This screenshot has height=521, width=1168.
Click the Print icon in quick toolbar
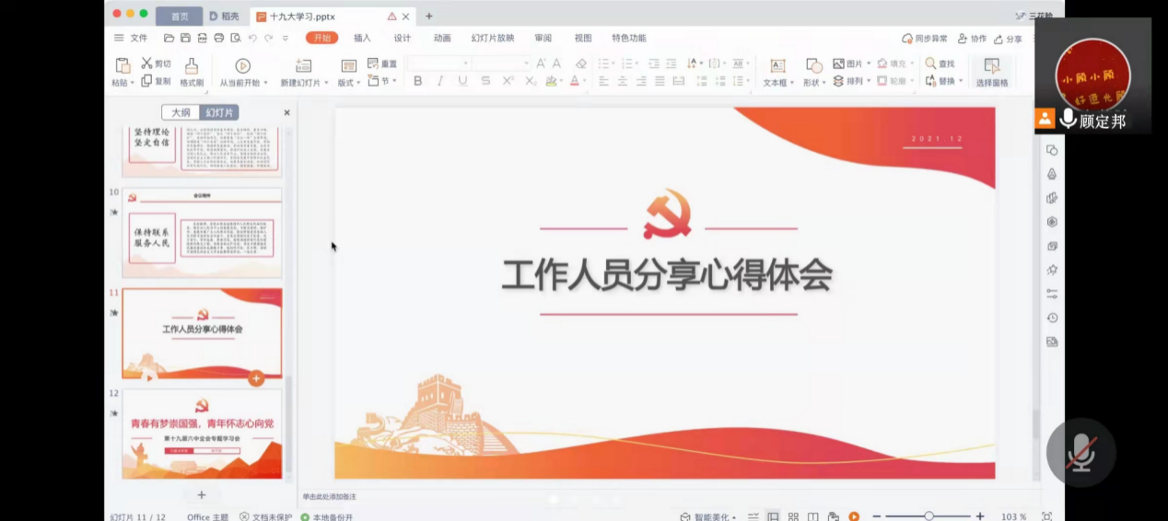tap(219, 38)
